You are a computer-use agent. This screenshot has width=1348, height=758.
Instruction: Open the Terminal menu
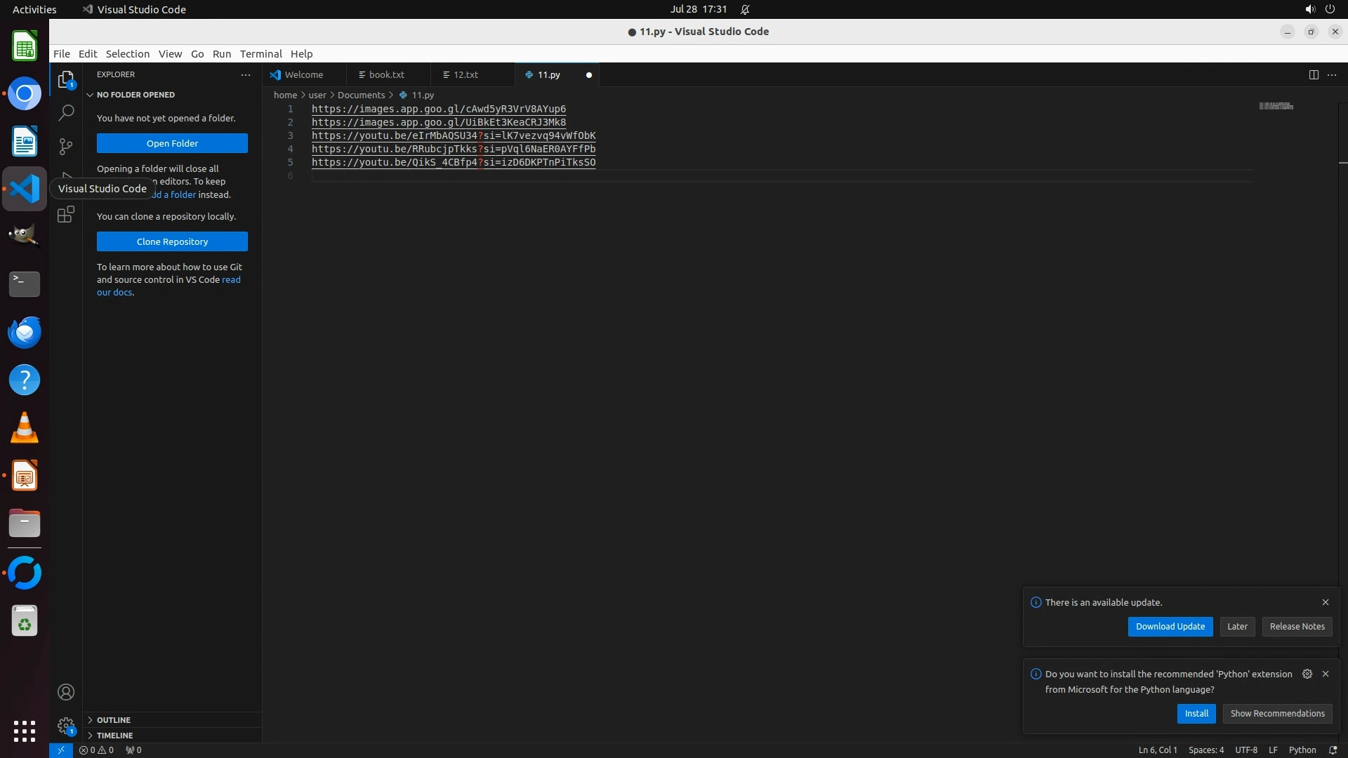(x=260, y=53)
